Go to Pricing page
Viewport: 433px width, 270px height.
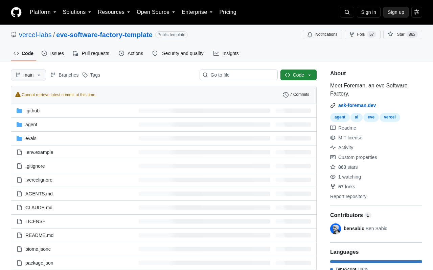tap(228, 12)
